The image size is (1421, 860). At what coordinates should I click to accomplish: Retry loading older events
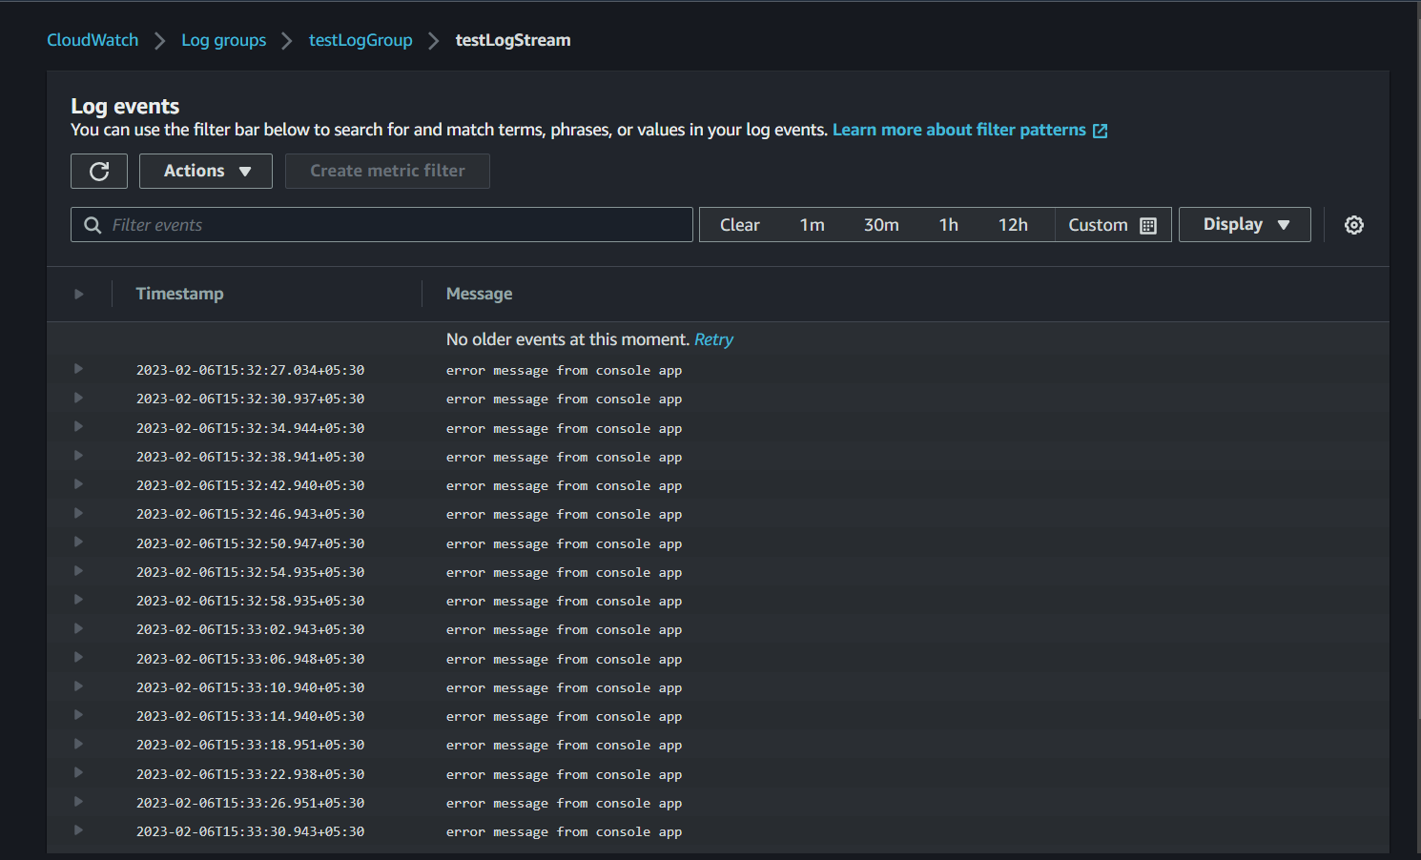713,339
